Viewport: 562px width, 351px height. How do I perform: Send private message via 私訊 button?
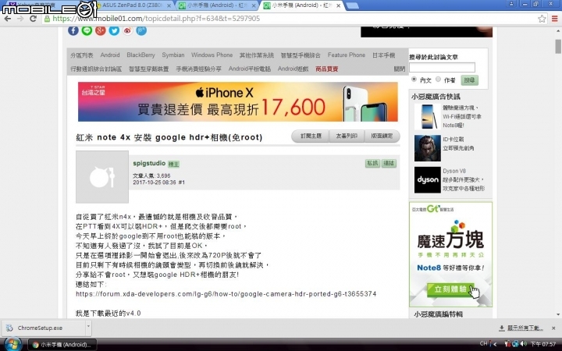[x=372, y=163]
